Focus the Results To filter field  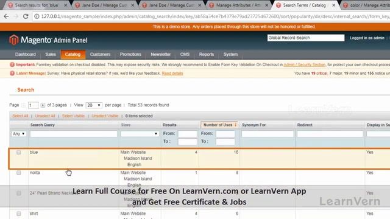point(188,142)
